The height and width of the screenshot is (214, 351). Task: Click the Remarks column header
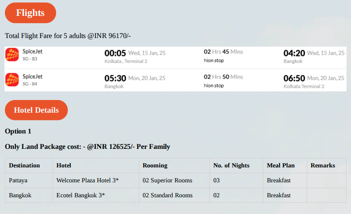[323, 166]
